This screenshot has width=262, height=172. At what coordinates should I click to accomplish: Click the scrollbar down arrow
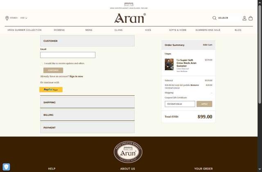pyautogui.click(x=260, y=169)
